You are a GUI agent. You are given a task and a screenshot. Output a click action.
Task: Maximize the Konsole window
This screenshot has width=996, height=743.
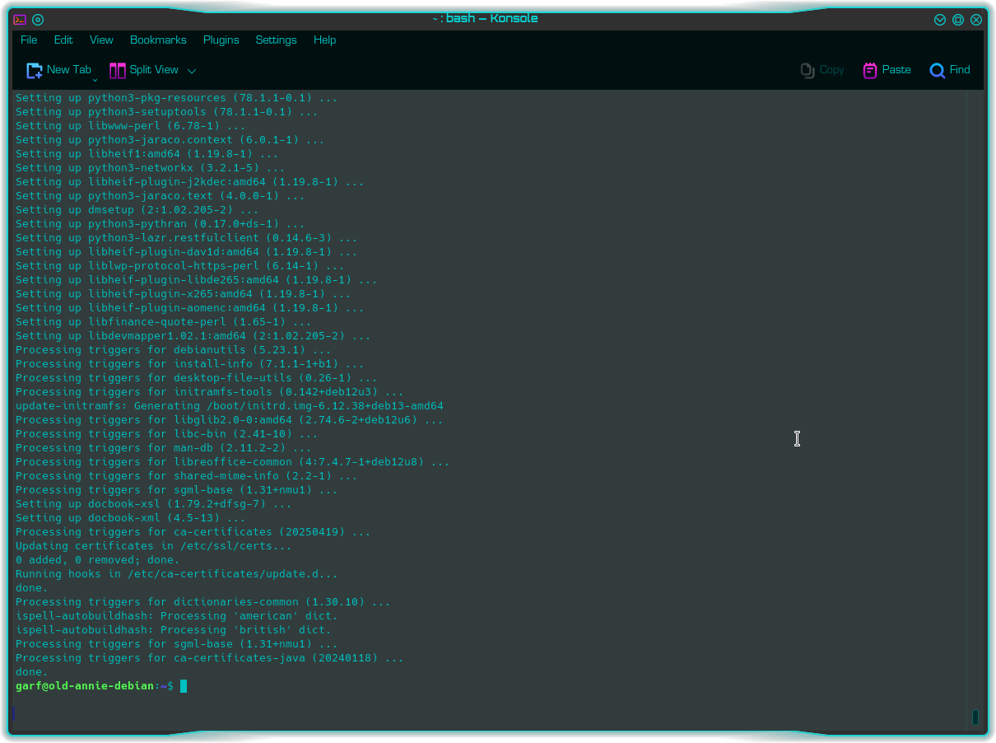click(x=958, y=20)
